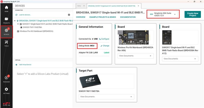Click the Configure link next to USB
The height and width of the screenshot is (108, 204).
tap(104, 39)
